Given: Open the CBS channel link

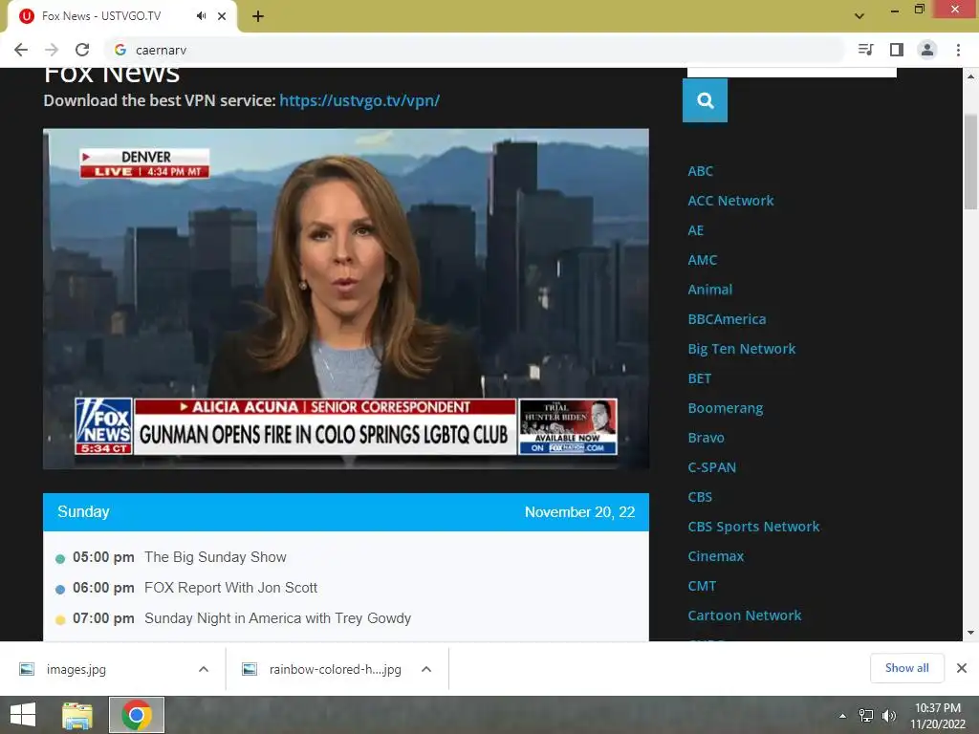Looking at the screenshot, I should tap(700, 497).
